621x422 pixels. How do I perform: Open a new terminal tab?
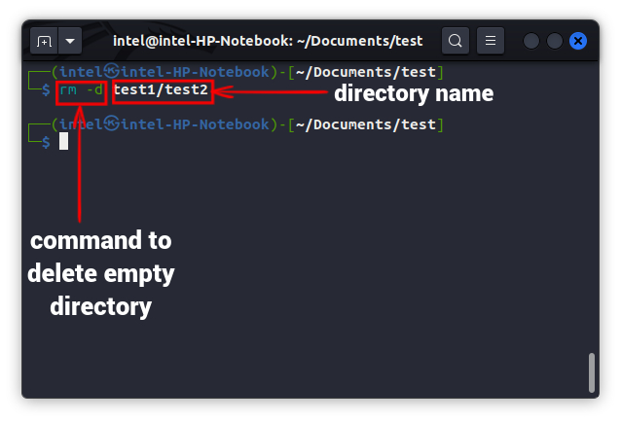[x=45, y=41]
